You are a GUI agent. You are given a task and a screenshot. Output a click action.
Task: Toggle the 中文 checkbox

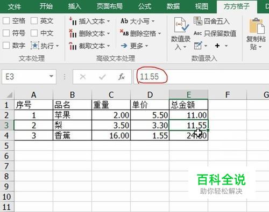pos(34,33)
